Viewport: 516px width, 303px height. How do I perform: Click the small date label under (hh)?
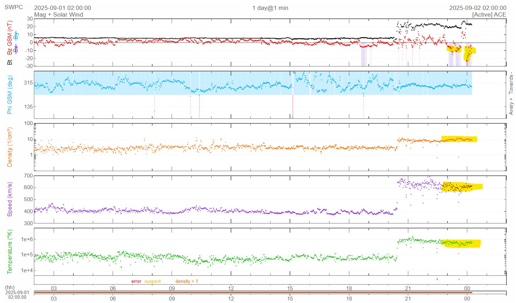[17, 295]
